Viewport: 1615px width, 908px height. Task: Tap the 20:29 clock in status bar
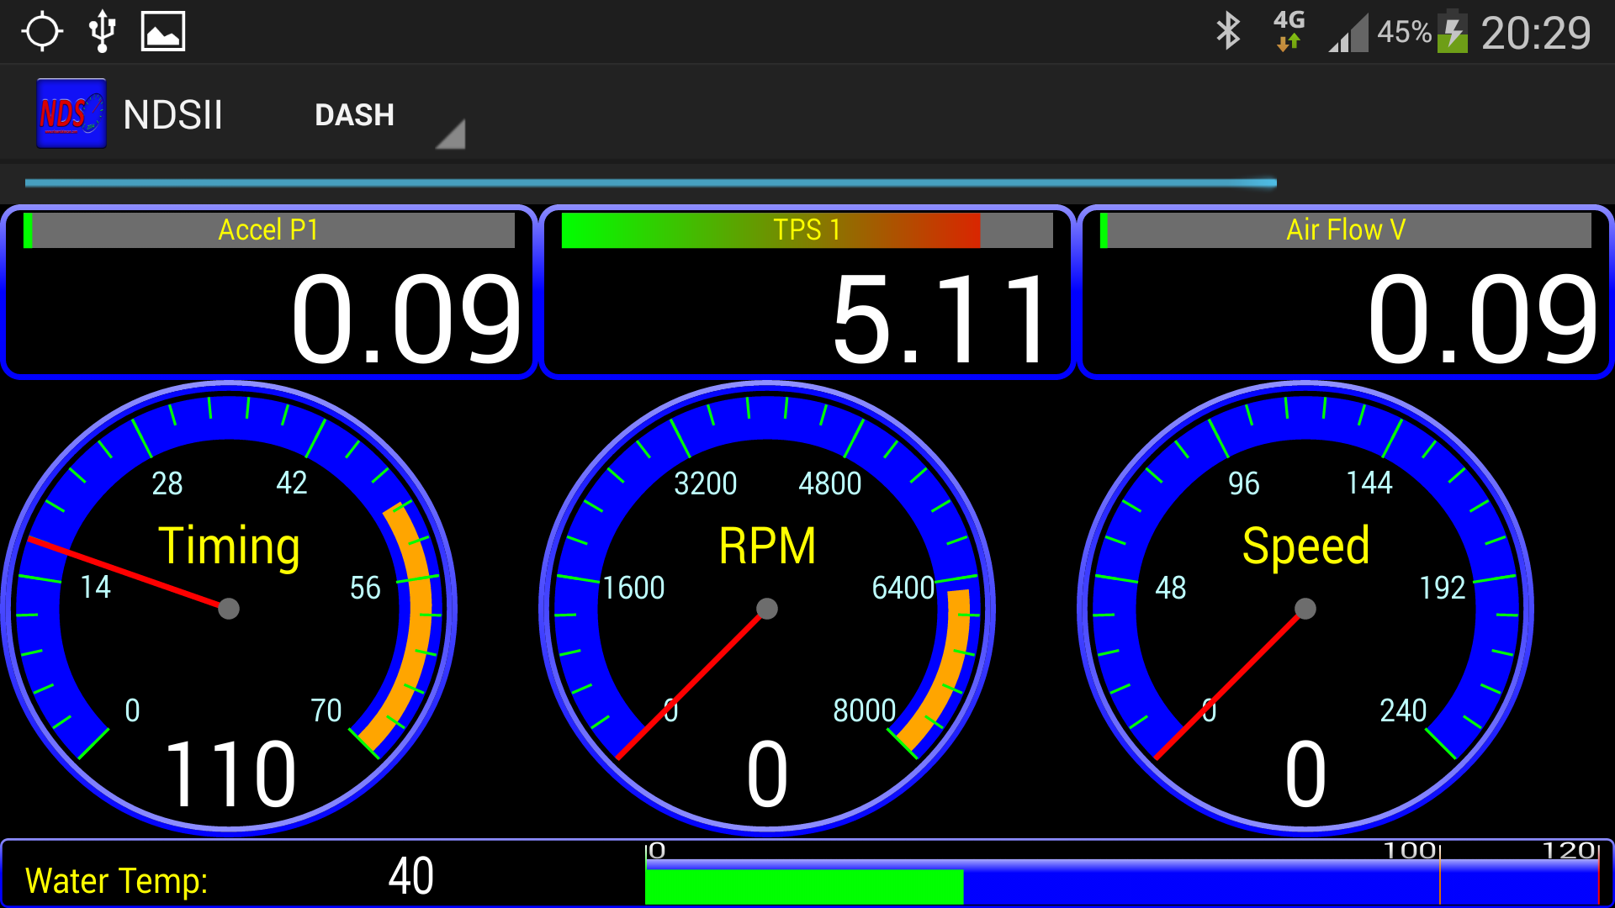pos(1535,34)
